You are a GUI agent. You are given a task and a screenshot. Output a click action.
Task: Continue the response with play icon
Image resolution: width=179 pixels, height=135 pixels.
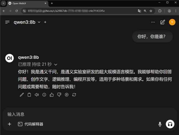[67, 95]
